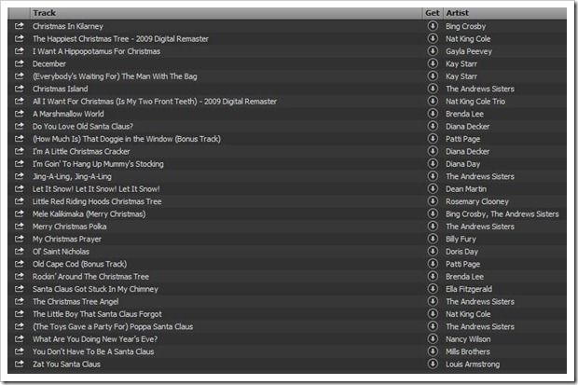The height and width of the screenshot is (385, 578).
Task: Open artist Nancy Wilson
Action: coord(468,339)
